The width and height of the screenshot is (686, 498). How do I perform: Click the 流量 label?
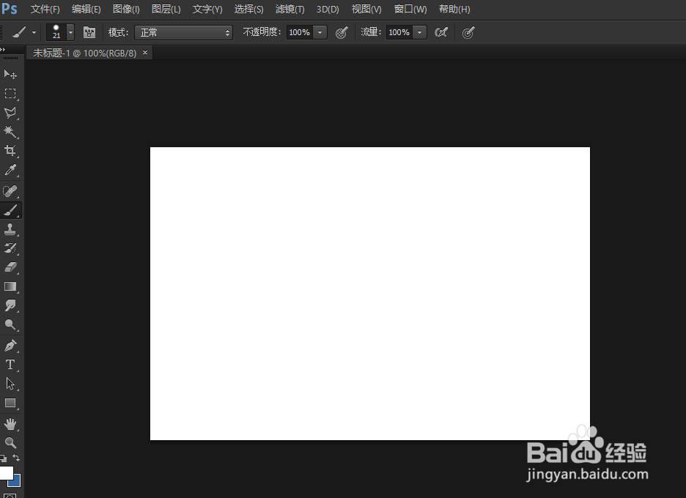click(371, 32)
